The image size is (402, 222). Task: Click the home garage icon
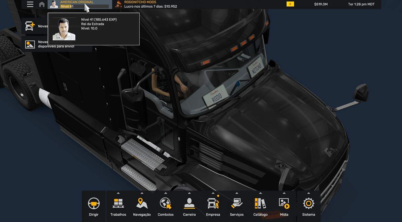coord(42,4)
